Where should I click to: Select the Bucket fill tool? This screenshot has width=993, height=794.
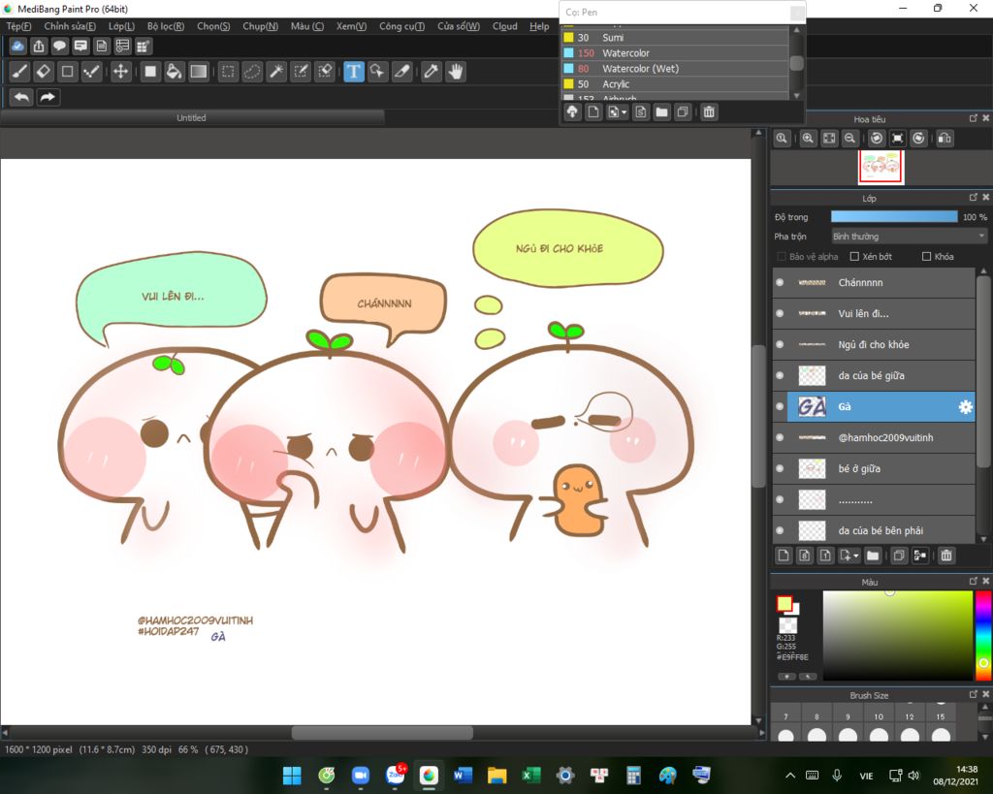pos(174,72)
